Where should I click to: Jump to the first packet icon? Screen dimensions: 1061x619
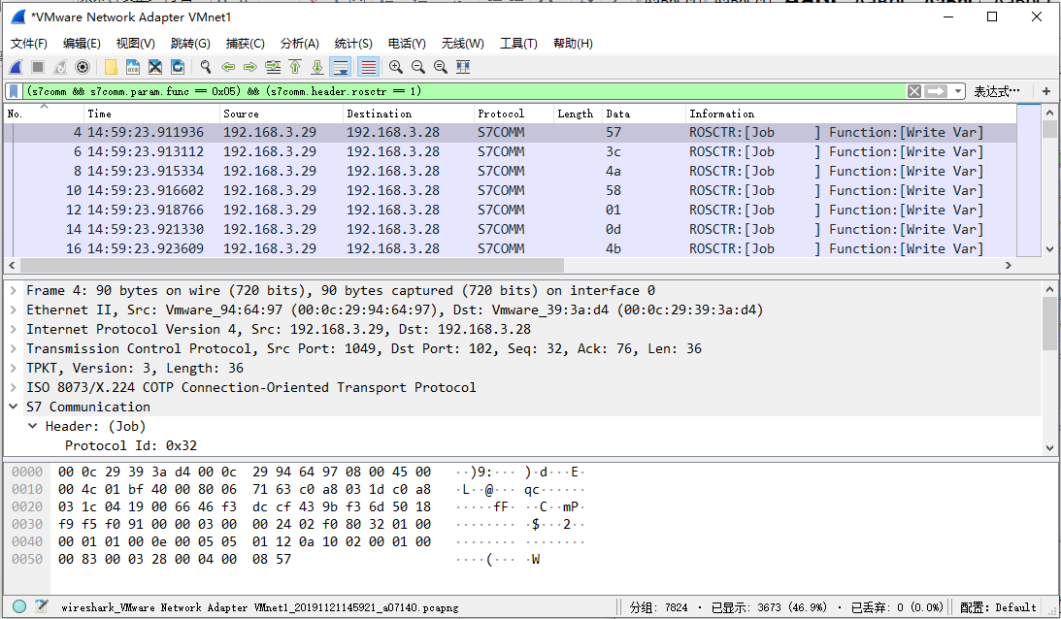[295, 67]
